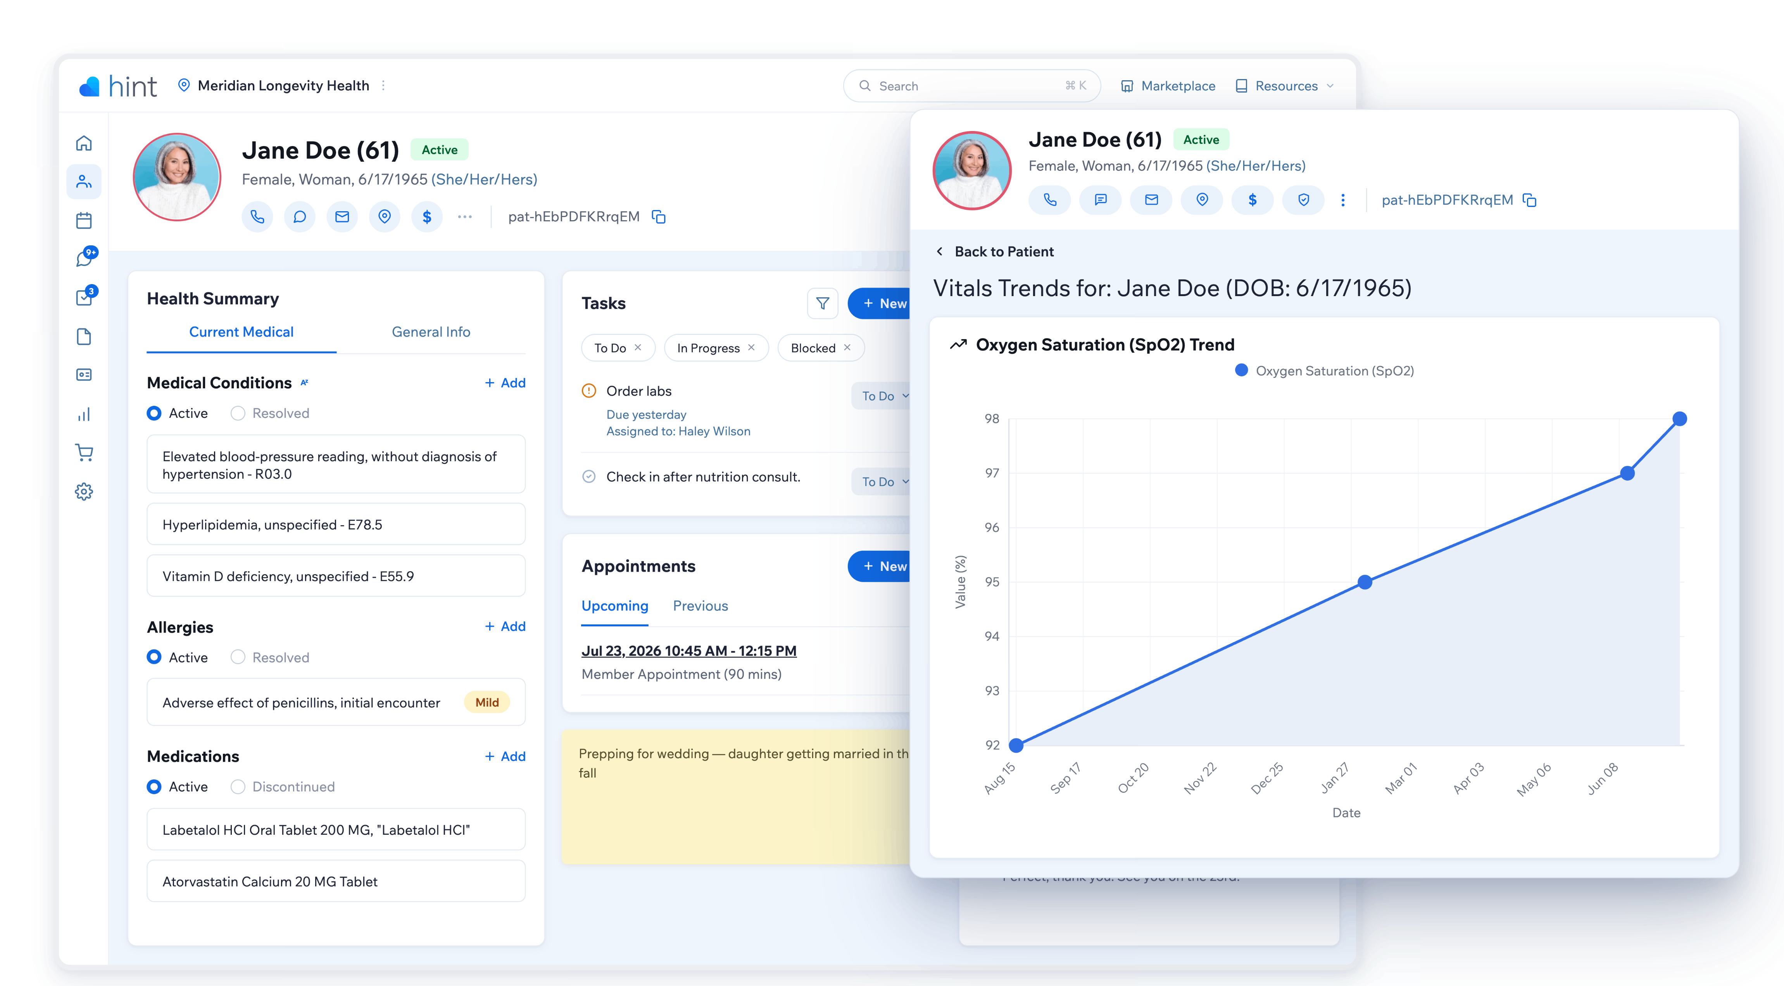Image resolution: width=1784 pixels, height=986 pixels.
Task: Switch to Current Medical tab
Action: click(x=241, y=332)
